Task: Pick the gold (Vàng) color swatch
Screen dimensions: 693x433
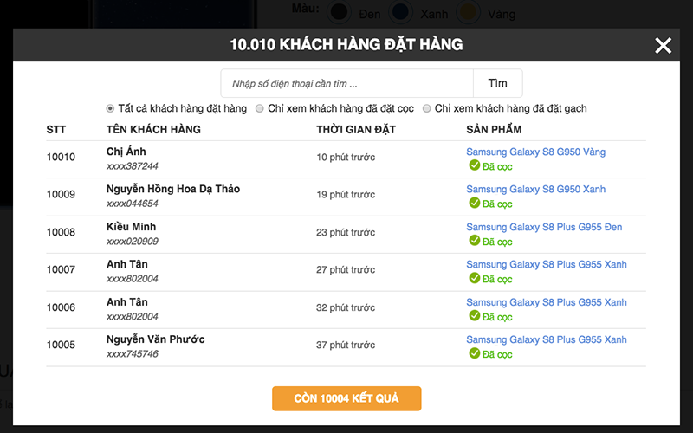Action: [x=468, y=12]
